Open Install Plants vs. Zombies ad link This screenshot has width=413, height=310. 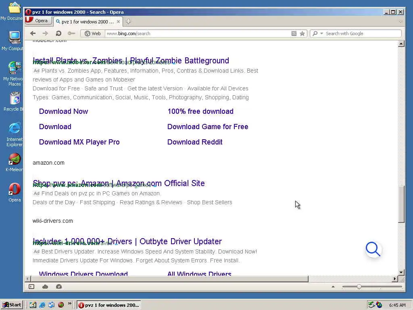[x=131, y=61]
